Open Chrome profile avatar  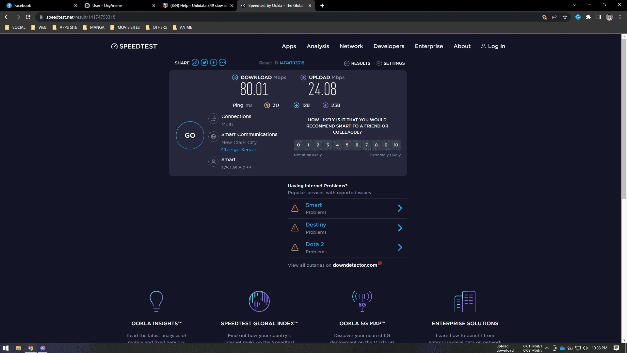point(609,17)
